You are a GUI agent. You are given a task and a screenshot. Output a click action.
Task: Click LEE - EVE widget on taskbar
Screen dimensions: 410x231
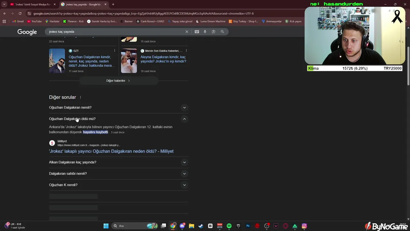pos(15,226)
